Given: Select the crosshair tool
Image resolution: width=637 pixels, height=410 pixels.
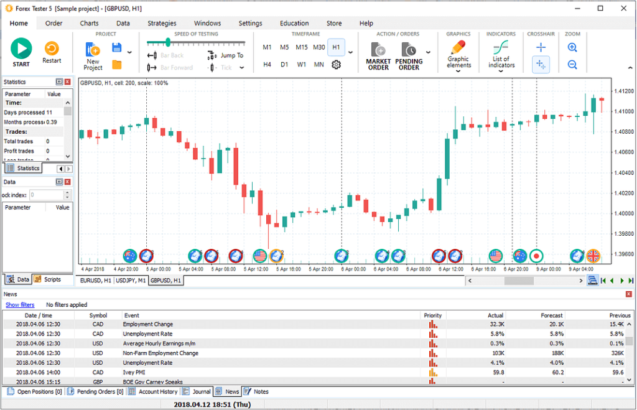Looking at the screenshot, I should pos(541,47).
